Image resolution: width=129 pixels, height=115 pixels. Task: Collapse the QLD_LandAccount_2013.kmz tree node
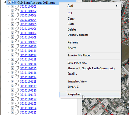(x=5, y=2)
